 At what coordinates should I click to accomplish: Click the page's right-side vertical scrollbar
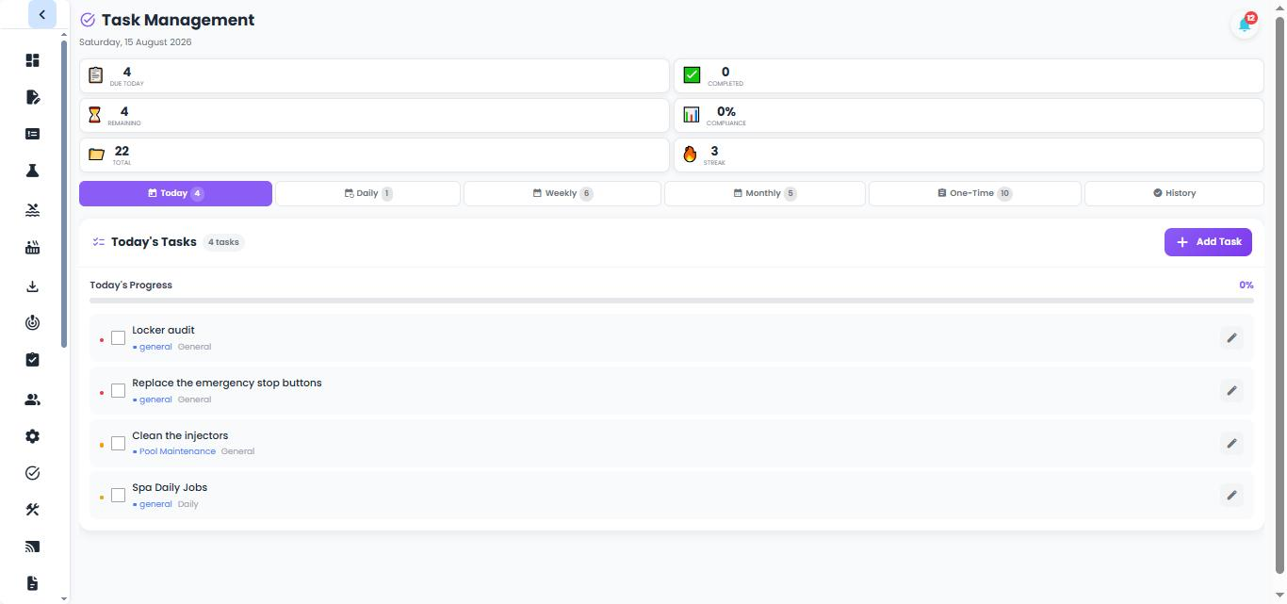click(1279, 293)
